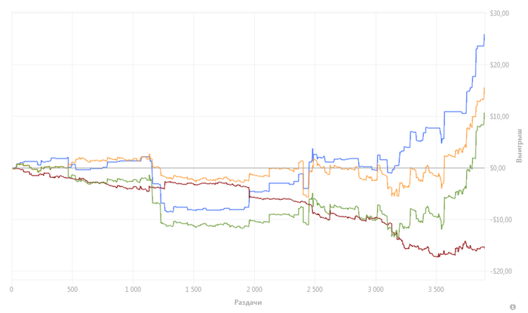528x313 pixels.
Task: Click the $20,00 y-axis label
Action: pyautogui.click(x=499, y=65)
